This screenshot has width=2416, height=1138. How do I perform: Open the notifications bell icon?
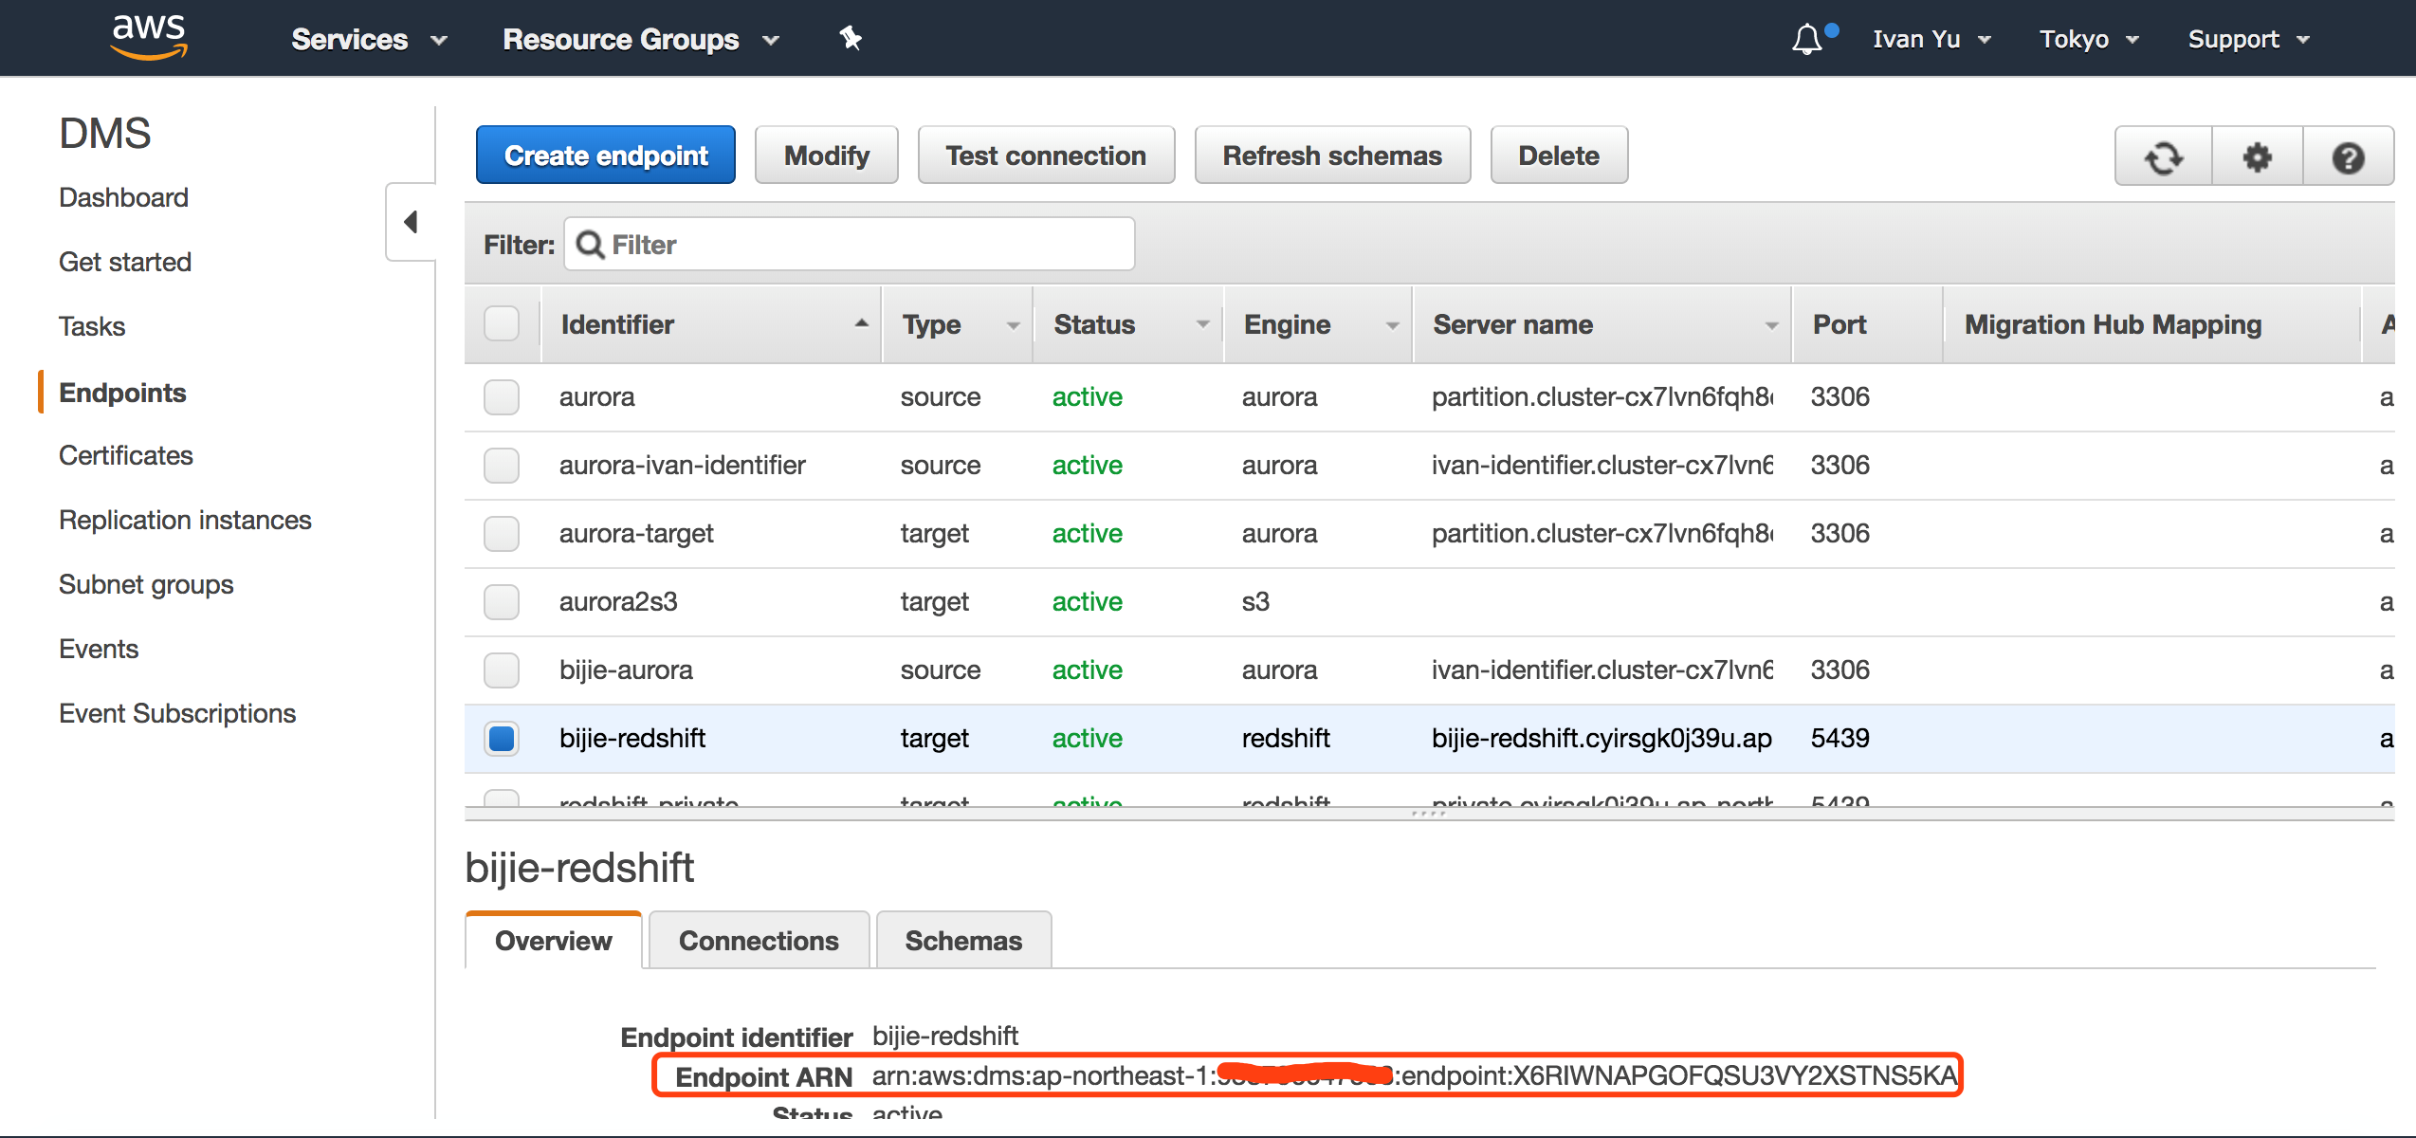[x=1806, y=39]
